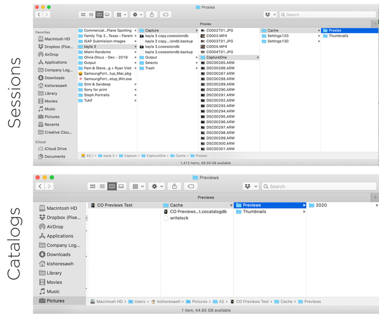Select DSC00290.ARW in the file list

pos(220,90)
